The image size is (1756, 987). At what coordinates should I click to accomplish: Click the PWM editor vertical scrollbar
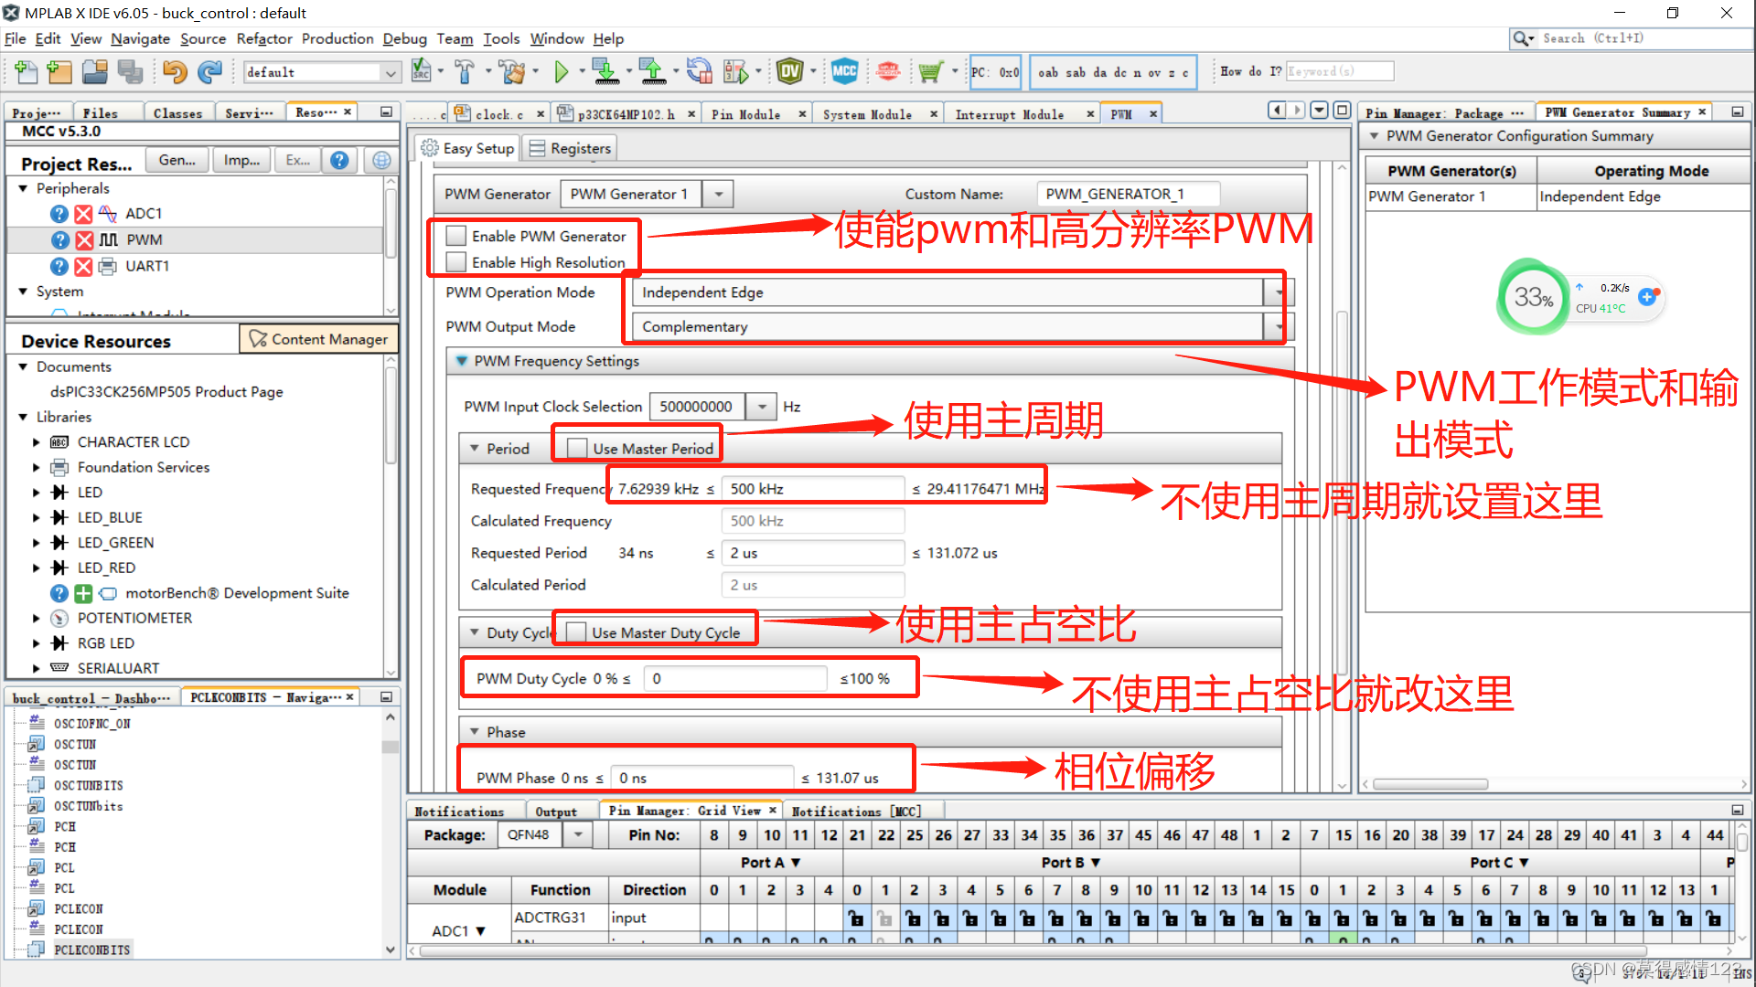pos(1342,493)
